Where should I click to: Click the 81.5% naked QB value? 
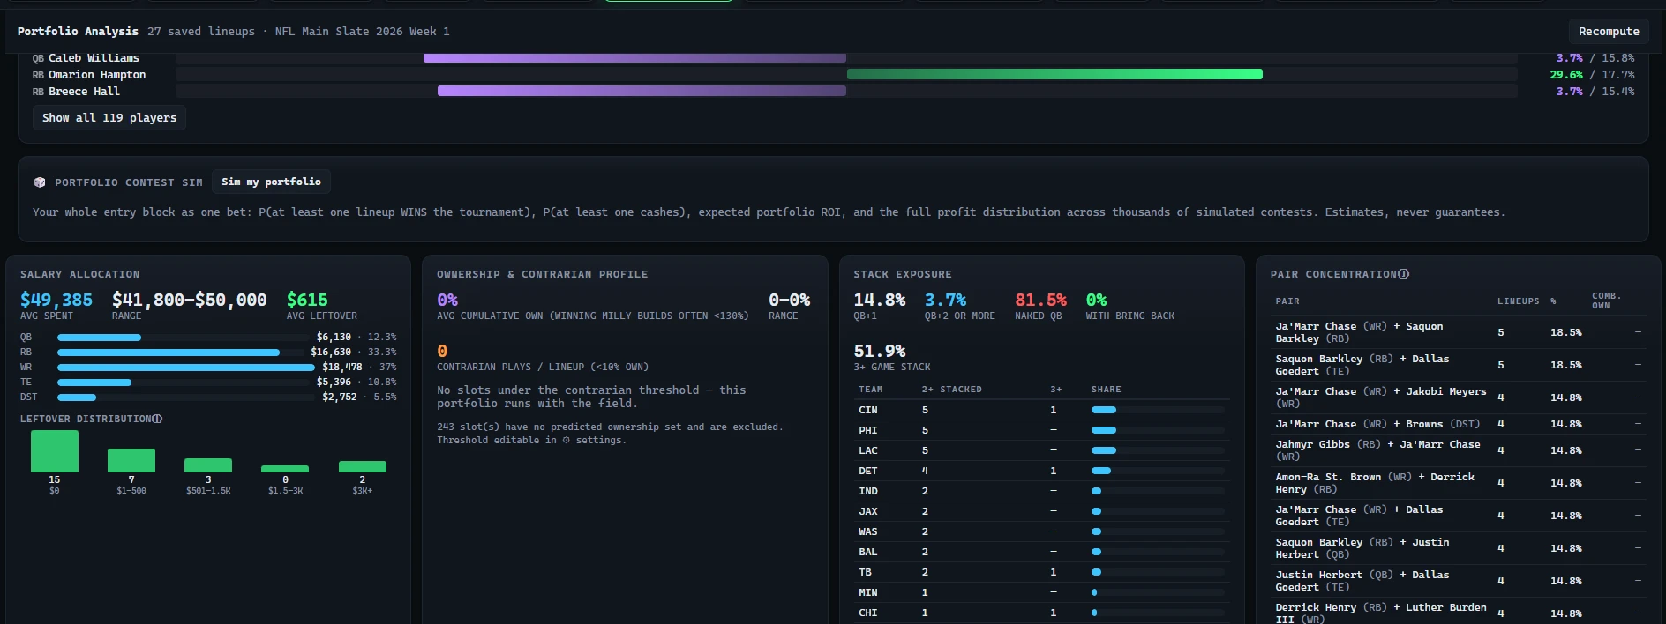(x=1040, y=300)
